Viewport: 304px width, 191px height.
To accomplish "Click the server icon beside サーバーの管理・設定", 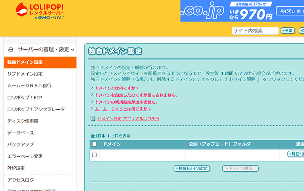I will [11, 49].
